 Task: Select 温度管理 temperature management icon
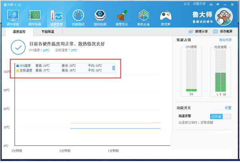[x=57, y=18]
